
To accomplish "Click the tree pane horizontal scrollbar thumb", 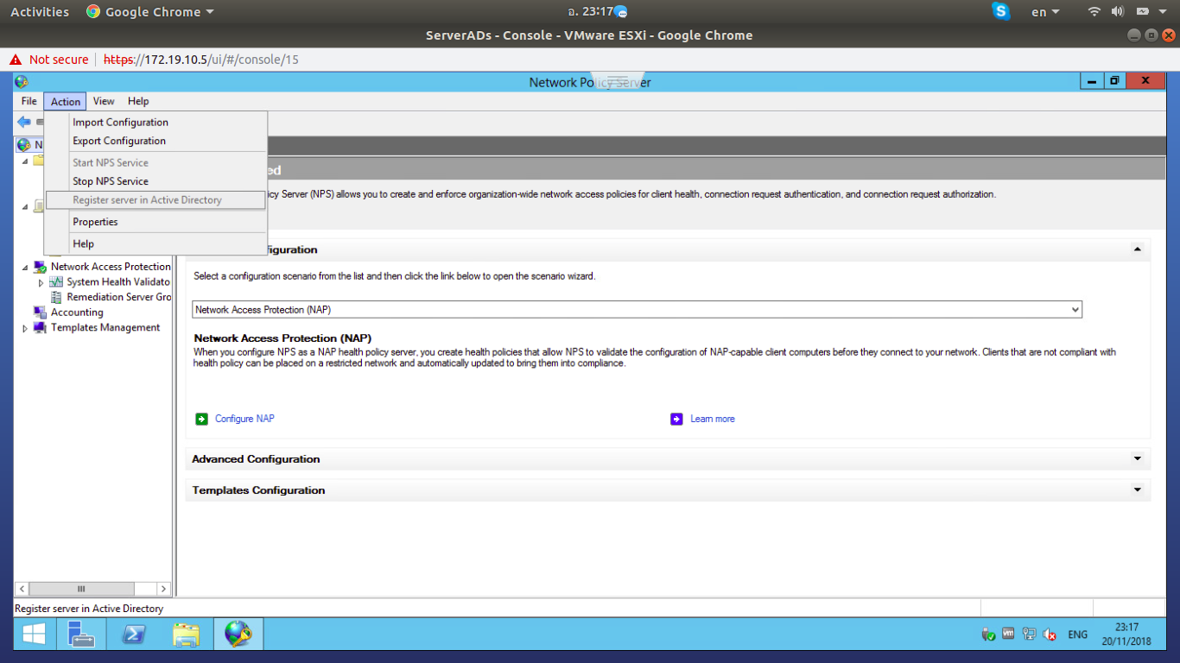I will coord(81,589).
